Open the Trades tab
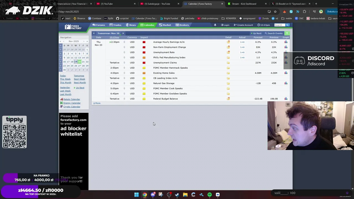 tap(115, 25)
